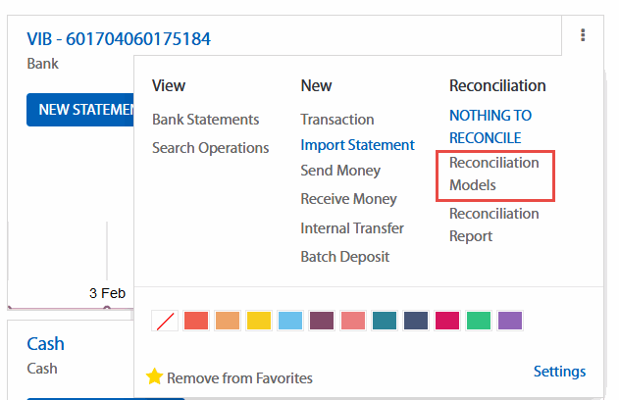Select Send Money option
Image resolution: width=619 pixels, height=400 pixels.
340,171
